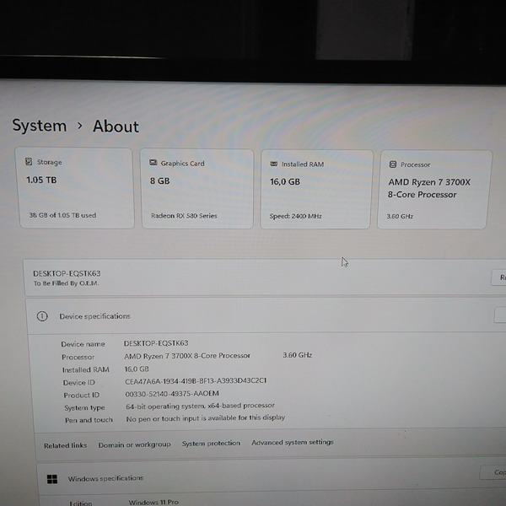Click the Installed RAM value 16,0 GB row
Screen dimensions: 506x506
click(137, 369)
